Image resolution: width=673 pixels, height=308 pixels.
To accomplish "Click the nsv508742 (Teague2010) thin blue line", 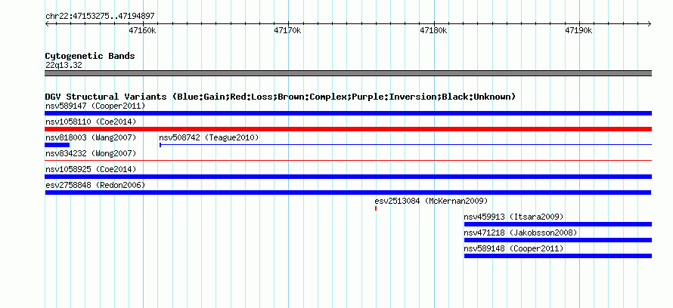I will (x=405, y=145).
